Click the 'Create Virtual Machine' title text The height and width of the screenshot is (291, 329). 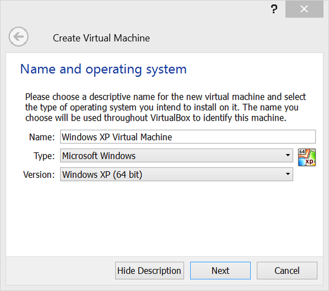coord(102,38)
